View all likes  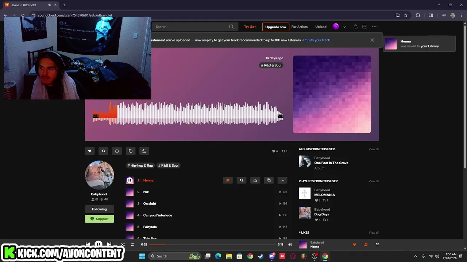tap(374, 233)
